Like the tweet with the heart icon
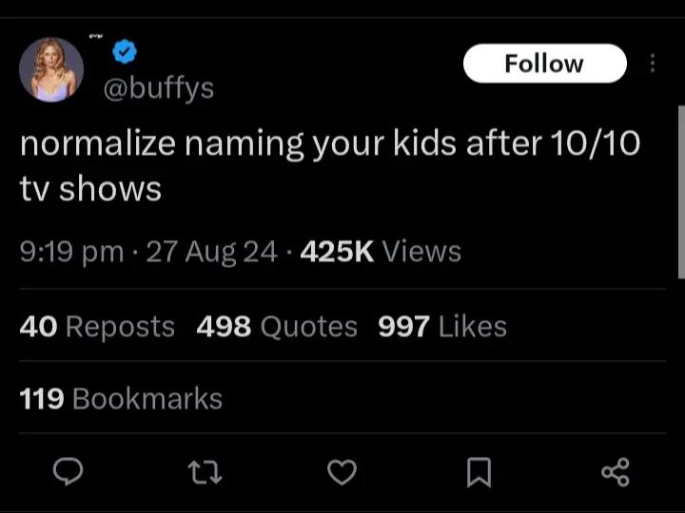The image size is (685, 513). tap(342, 472)
